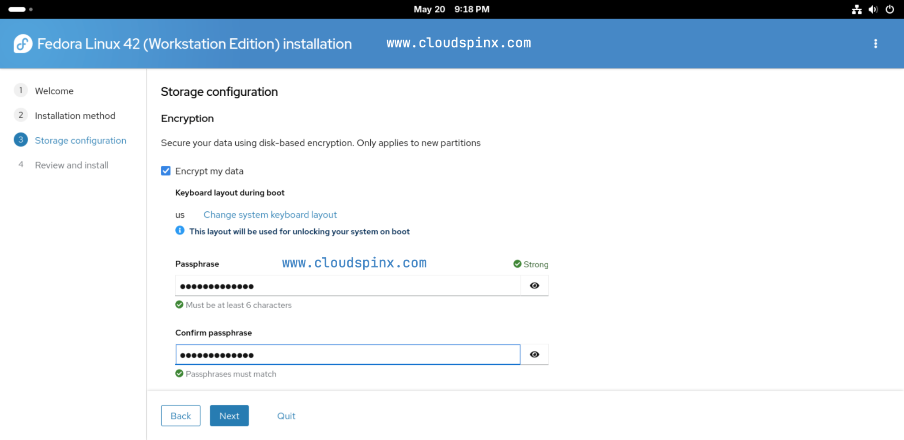Click the Next button
The width and height of the screenshot is (904, 440).
point(229,415)
